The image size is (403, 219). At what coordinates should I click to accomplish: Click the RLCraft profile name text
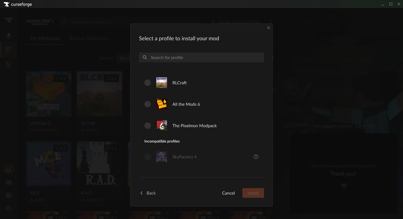coord(179,83)
